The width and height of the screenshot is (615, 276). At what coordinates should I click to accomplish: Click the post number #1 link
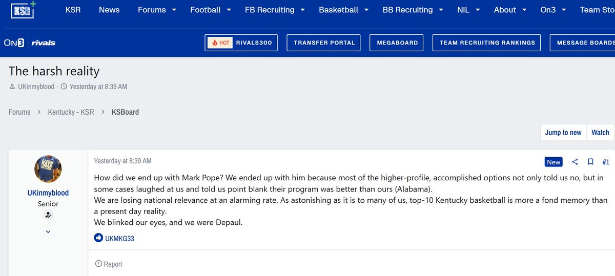[x=606, y=162]
